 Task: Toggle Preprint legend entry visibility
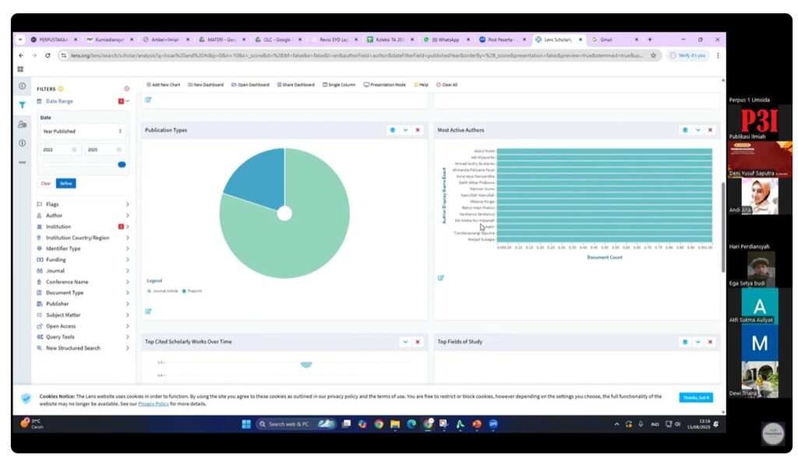tap(192, 291)
